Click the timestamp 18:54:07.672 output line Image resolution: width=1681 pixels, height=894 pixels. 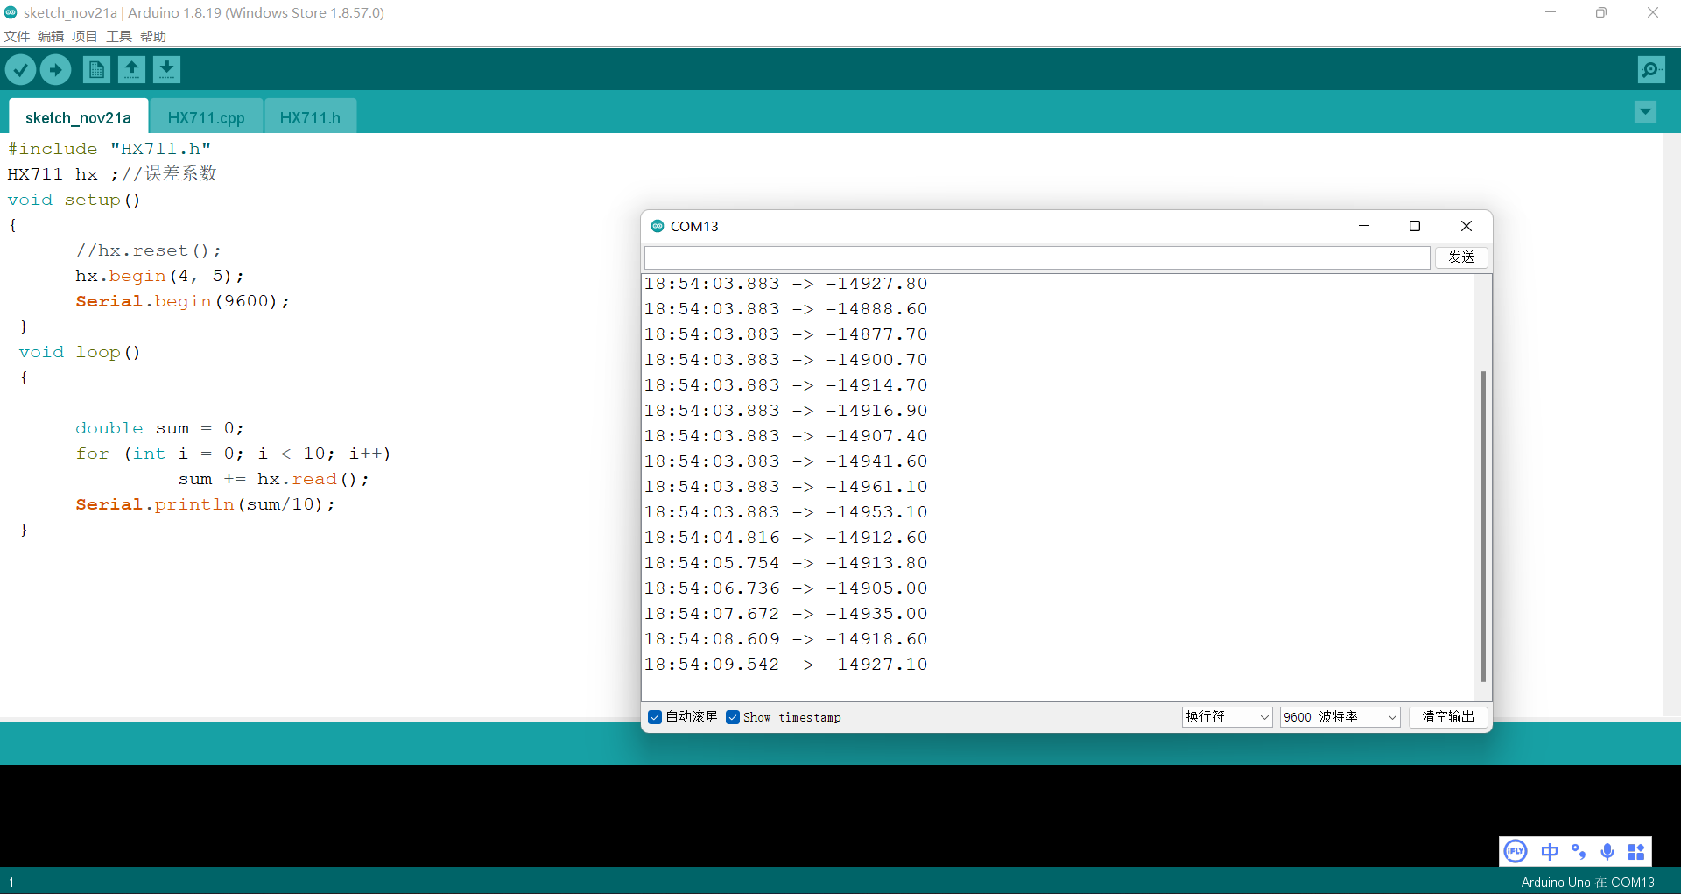(x=785, y=614)
